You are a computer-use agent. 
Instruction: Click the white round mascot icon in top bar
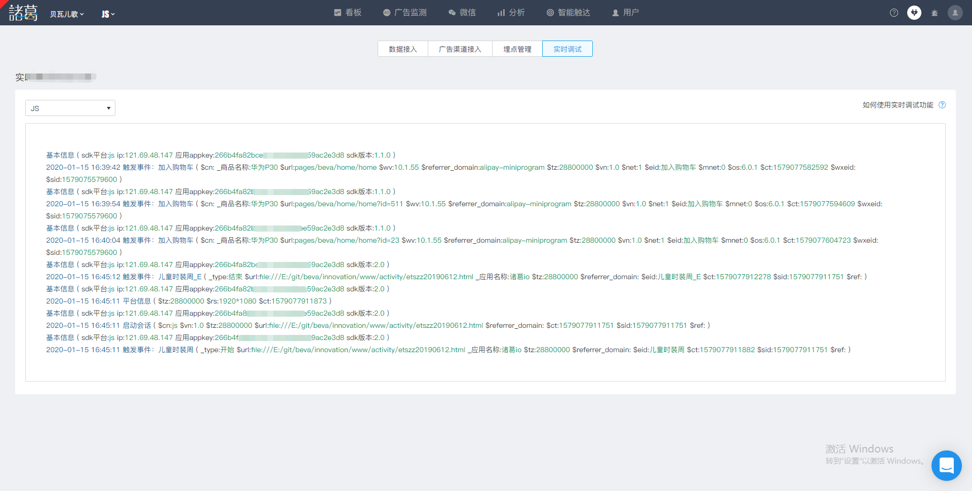914,13
